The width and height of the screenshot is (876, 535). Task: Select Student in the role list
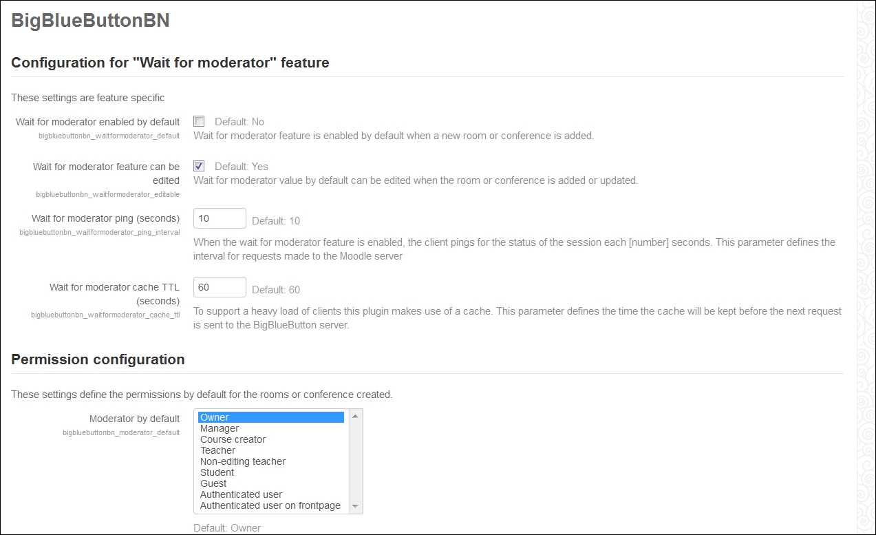[271, 472]
